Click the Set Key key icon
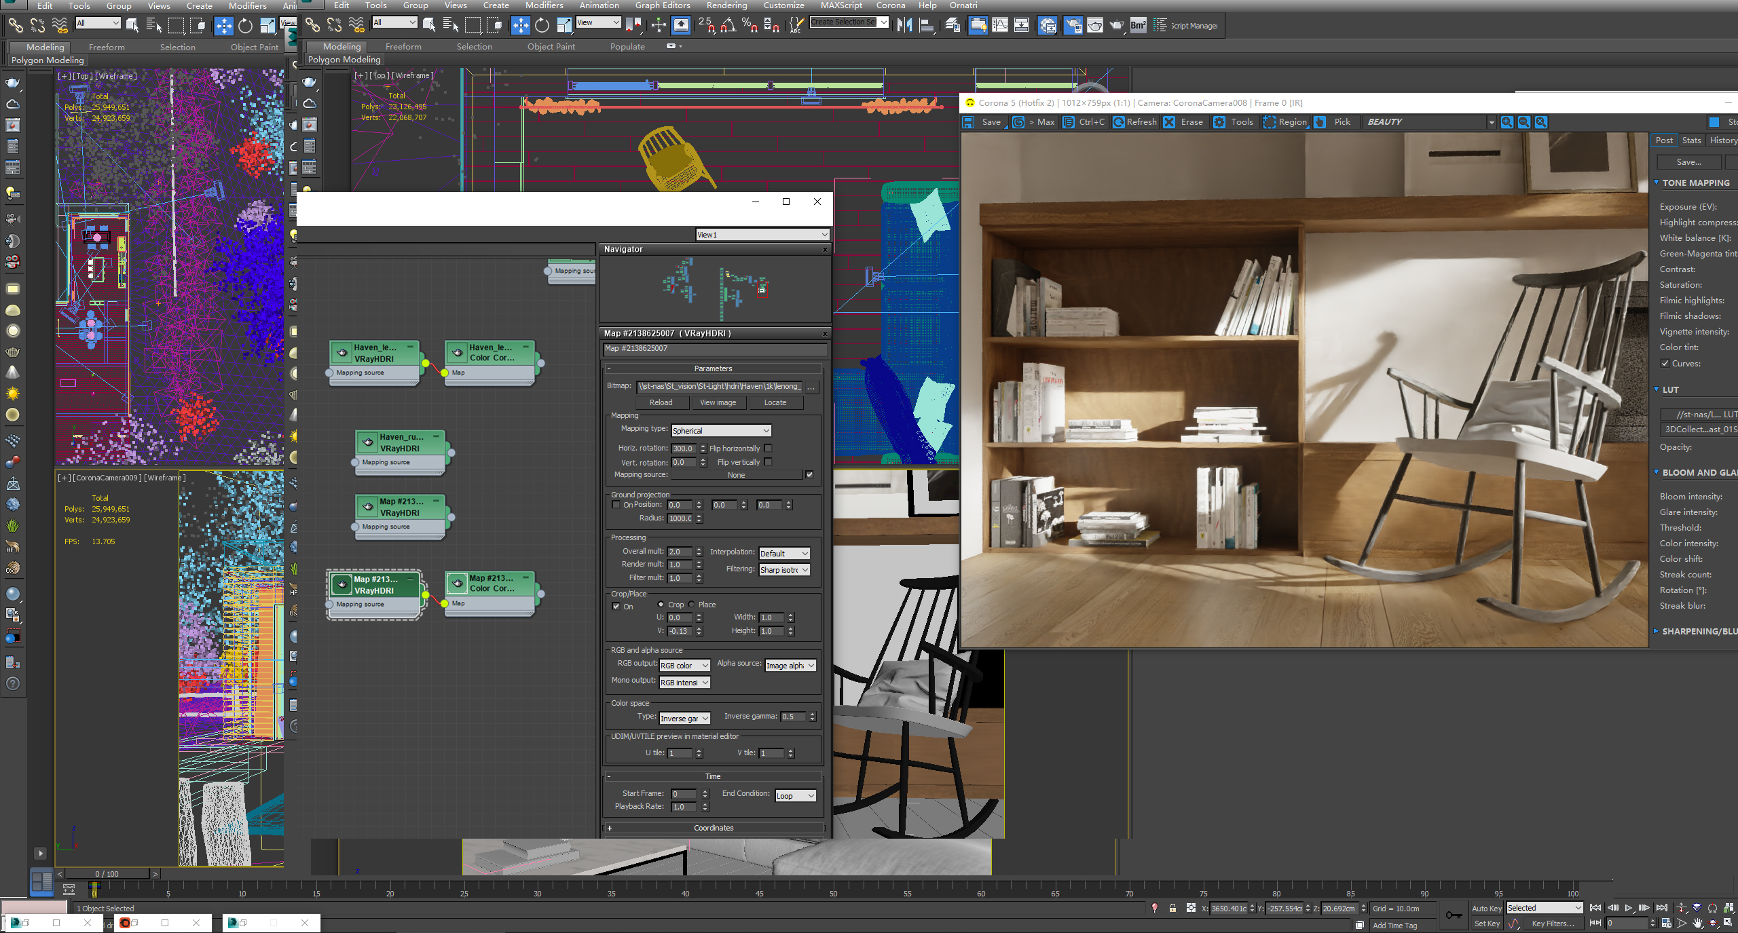This screenshot has width=1738, height=933. (x=1454, y=915)
